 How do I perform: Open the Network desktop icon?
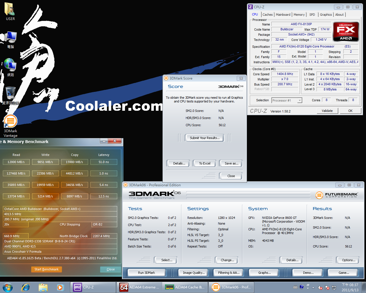tap(10, 67)
